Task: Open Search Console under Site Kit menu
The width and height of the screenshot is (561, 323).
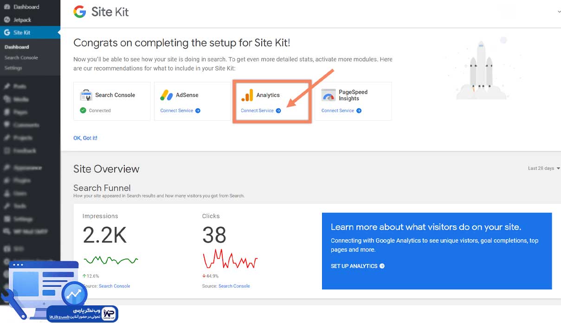Action: [22, 58]
